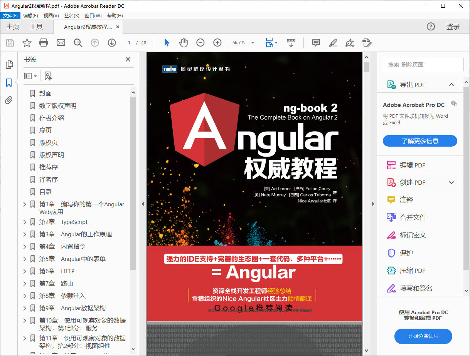Viewport: 470px width, 356px height.
Task: Open the 帮助(H) menu
Action: pos(115,16)
